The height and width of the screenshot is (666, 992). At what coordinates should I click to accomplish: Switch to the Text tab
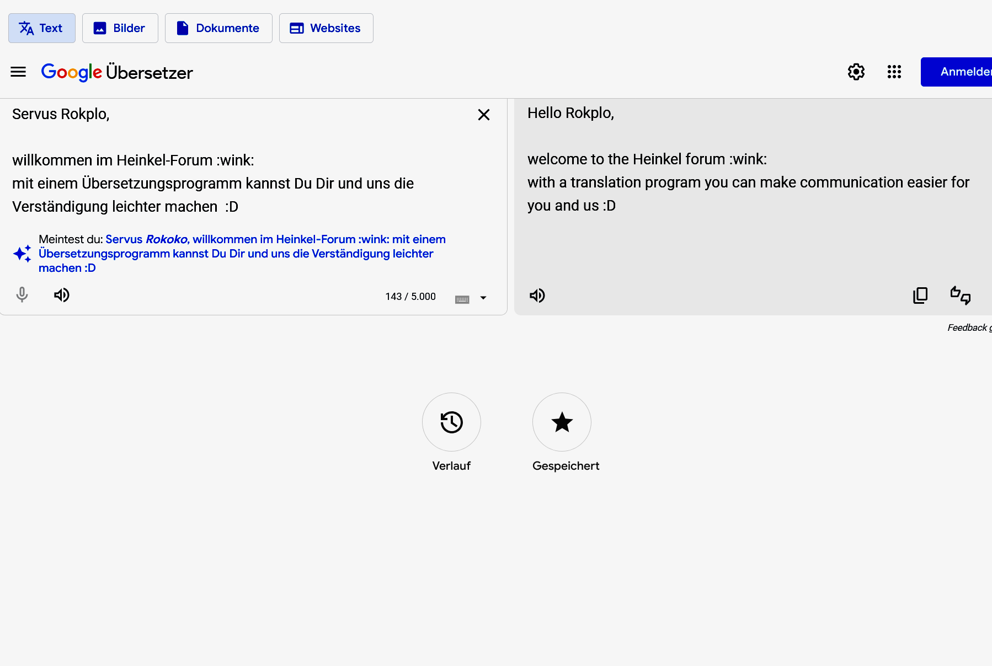click(x=42, y=28)
